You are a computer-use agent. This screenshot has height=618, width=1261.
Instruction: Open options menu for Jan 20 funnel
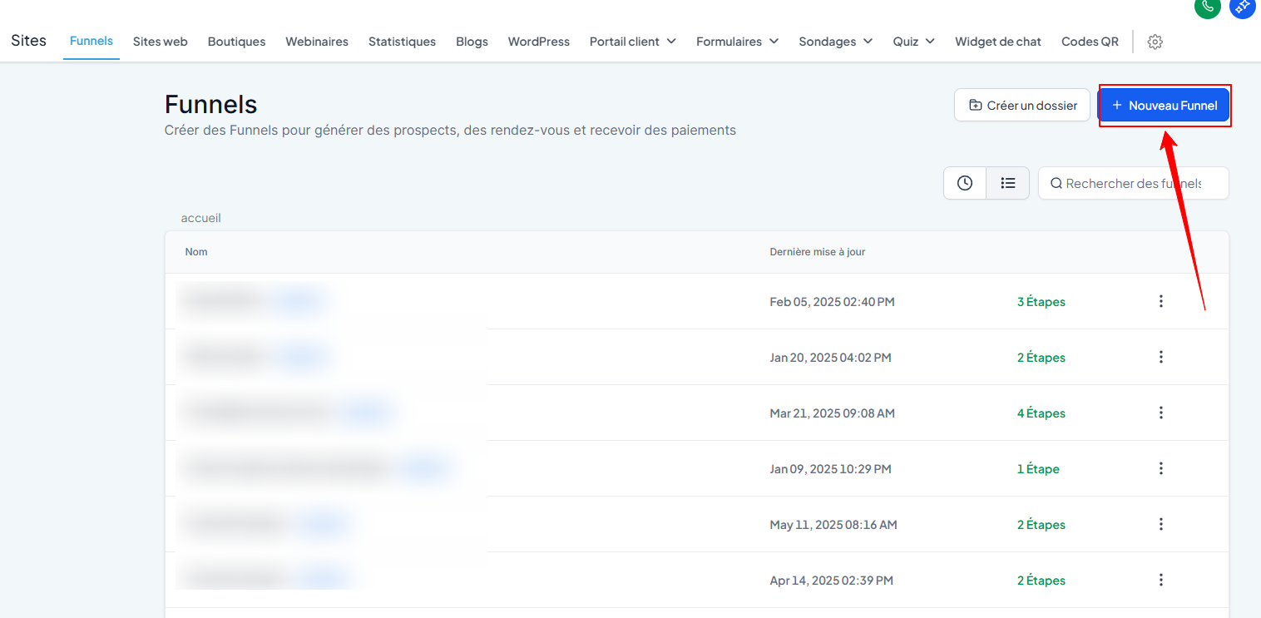(1161, 357)
